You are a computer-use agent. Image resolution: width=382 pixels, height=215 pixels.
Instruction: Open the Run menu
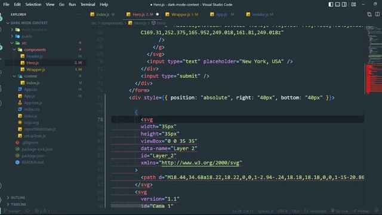tap(72, 4)
